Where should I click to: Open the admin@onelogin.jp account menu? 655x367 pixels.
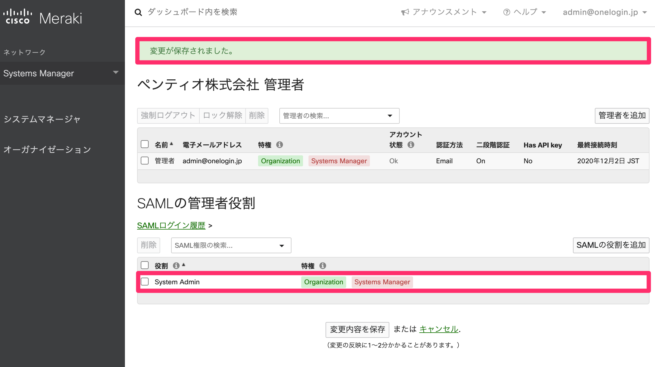605,12
